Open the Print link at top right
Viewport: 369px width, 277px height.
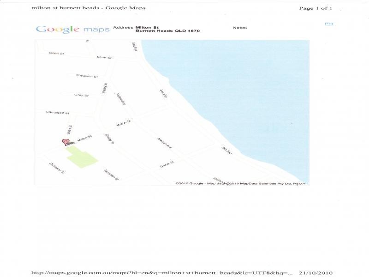coord(328,24)
